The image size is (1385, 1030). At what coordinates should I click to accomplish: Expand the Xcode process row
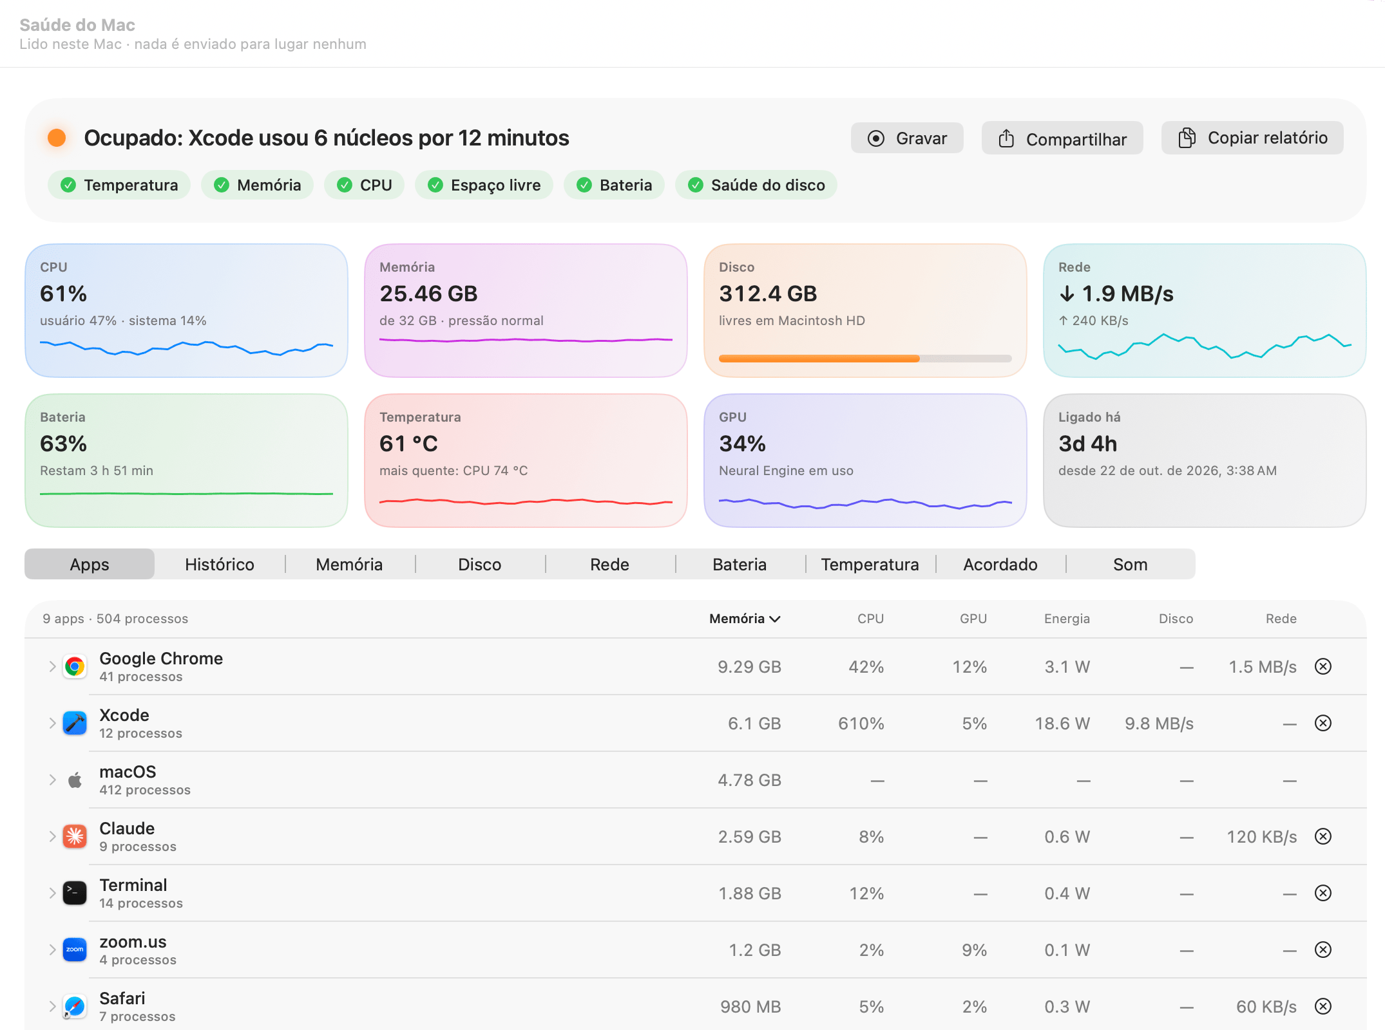52,724
